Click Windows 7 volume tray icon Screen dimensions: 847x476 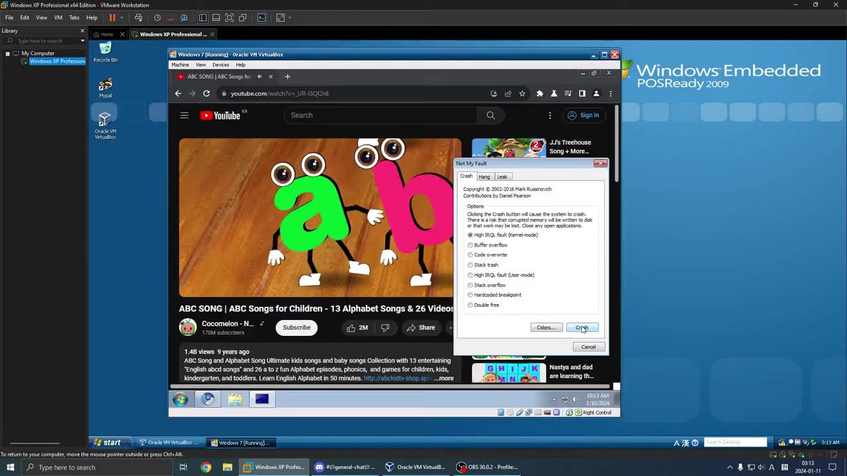(x=575, y=399)
